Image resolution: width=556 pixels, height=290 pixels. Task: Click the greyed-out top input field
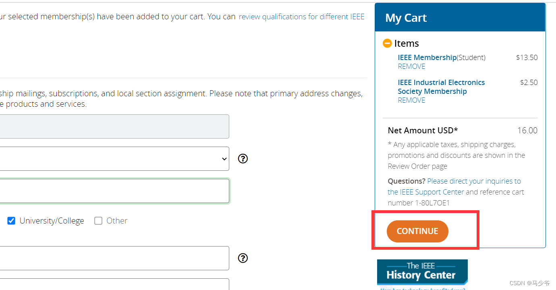point(113,126)
